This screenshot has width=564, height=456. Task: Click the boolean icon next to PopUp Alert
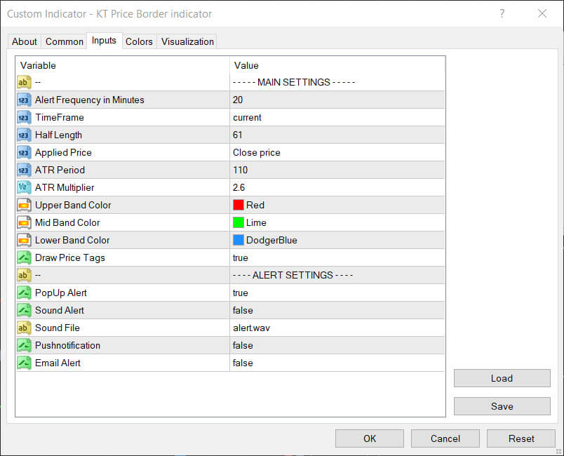24,293
